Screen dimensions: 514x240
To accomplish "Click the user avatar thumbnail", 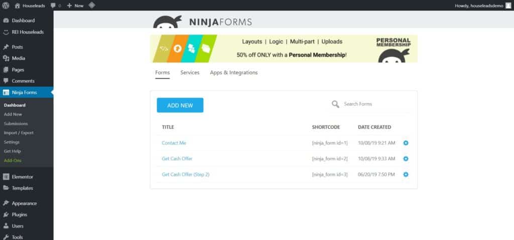I will (x=508, y=5).
